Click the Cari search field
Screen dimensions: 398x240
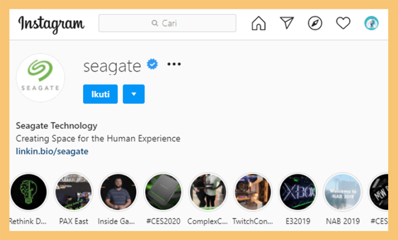pos(167,23)
